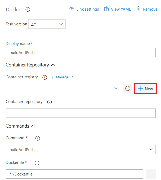Click the clipboard icon beside View YAML
The width and height of the screenshot is (161, 180).
point(106,9)
